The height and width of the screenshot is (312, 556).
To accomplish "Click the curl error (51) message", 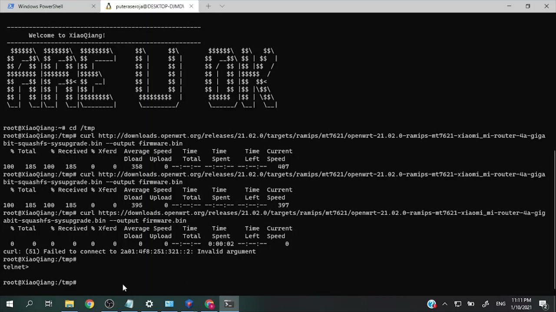I will [129, 252].
